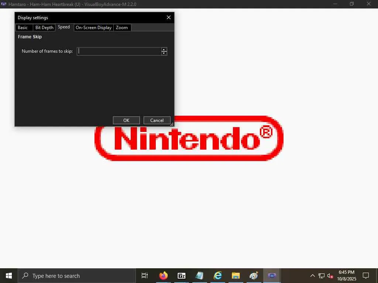Open the notepad-style app on taskbar

coord(200,276)
